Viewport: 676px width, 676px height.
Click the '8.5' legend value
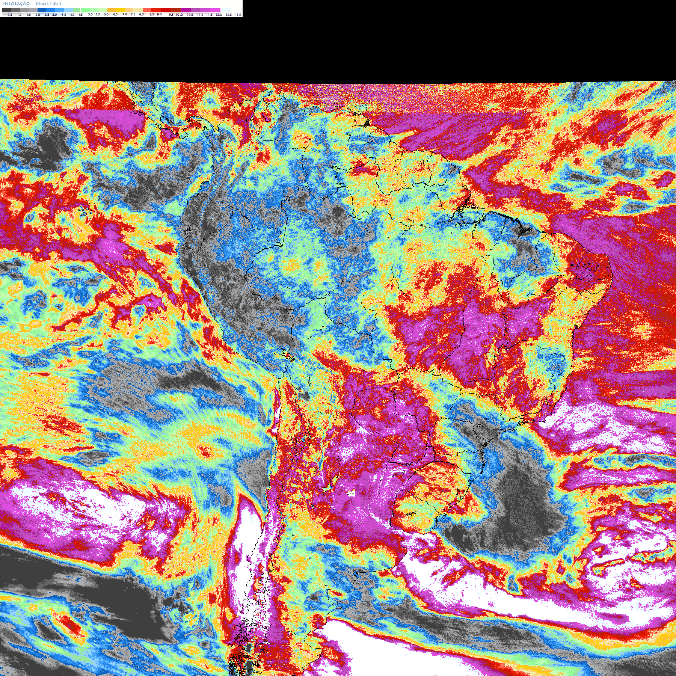pos(152,14)
